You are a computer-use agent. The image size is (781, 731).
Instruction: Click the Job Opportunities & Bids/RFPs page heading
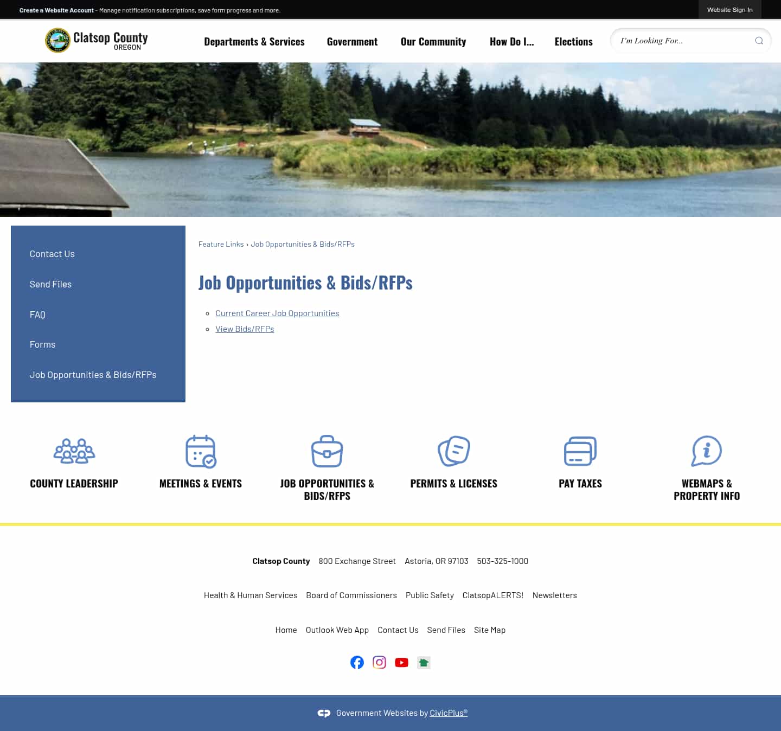305,283
